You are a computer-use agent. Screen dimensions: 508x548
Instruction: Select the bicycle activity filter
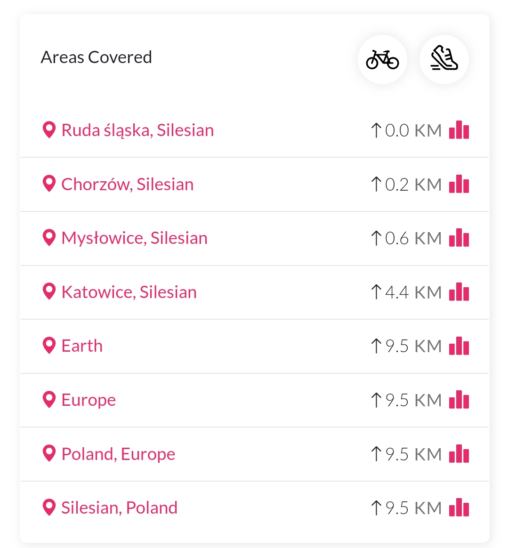pos(382,59)
